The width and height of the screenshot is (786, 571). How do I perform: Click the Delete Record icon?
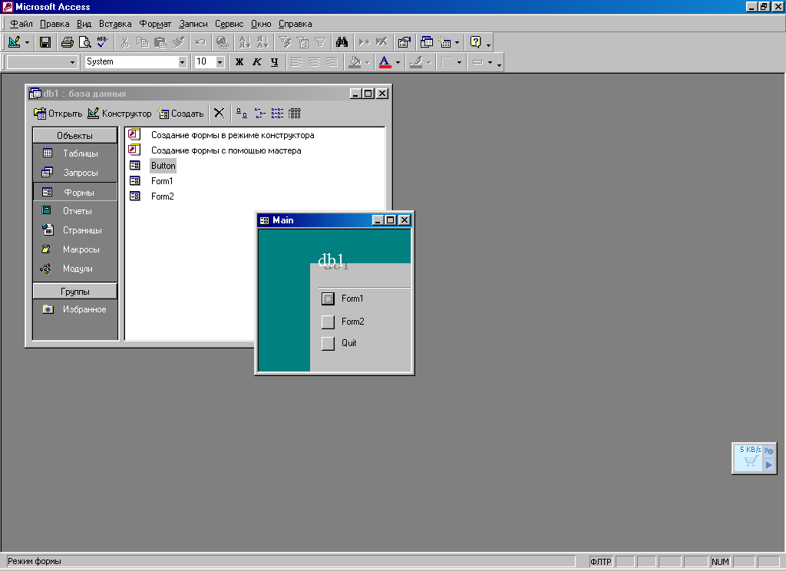[x=382, y=42]
